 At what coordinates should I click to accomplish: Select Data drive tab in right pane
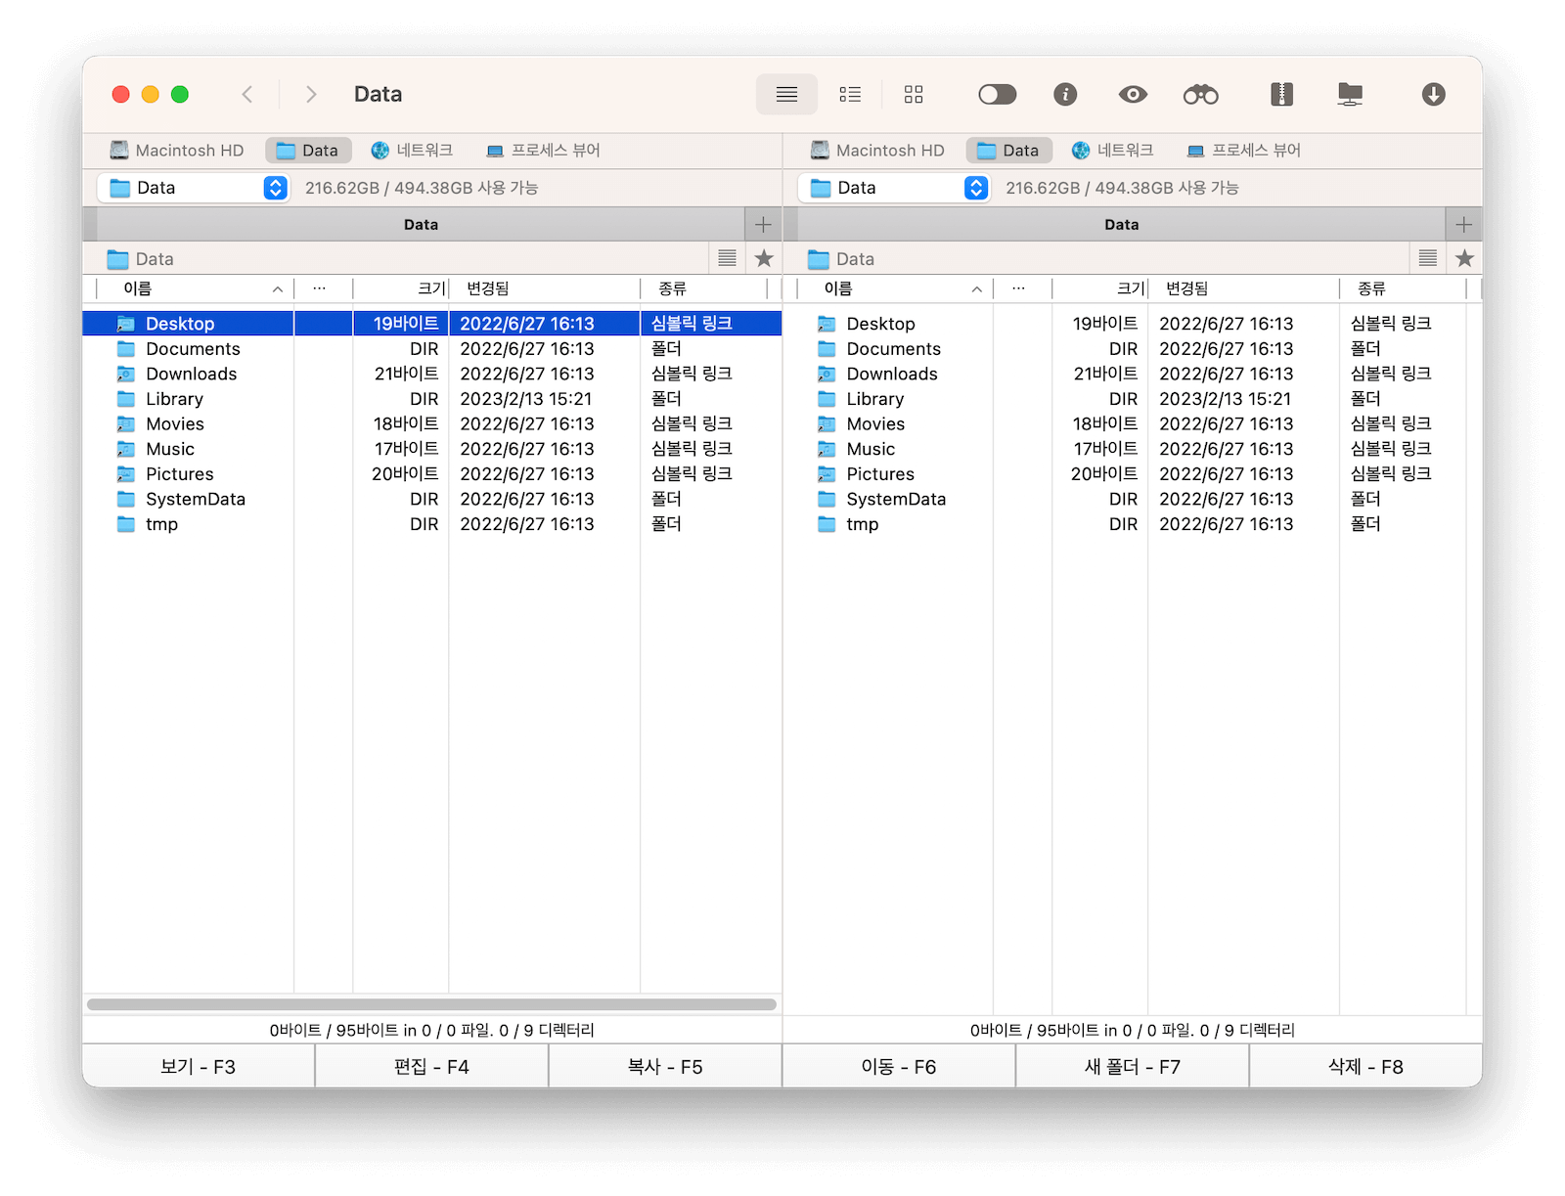pos(1008,150)
